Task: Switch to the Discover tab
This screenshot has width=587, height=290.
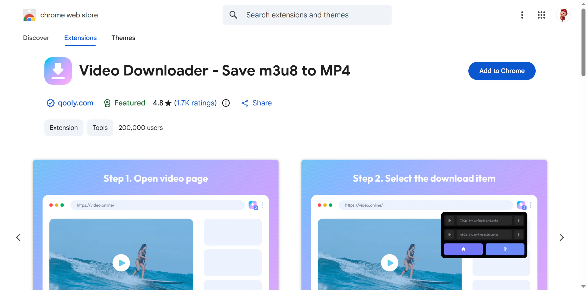Action: (36, 38)
